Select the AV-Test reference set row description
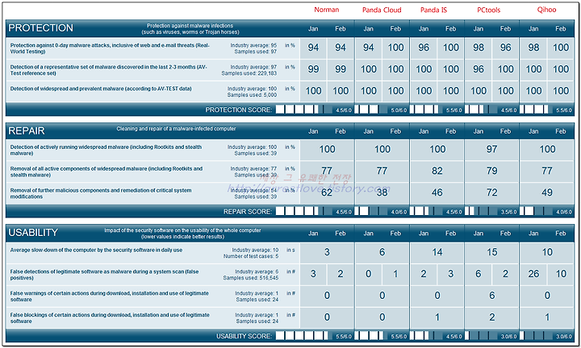The height and width of the screenshot is (348, 581). coord(109,70)
